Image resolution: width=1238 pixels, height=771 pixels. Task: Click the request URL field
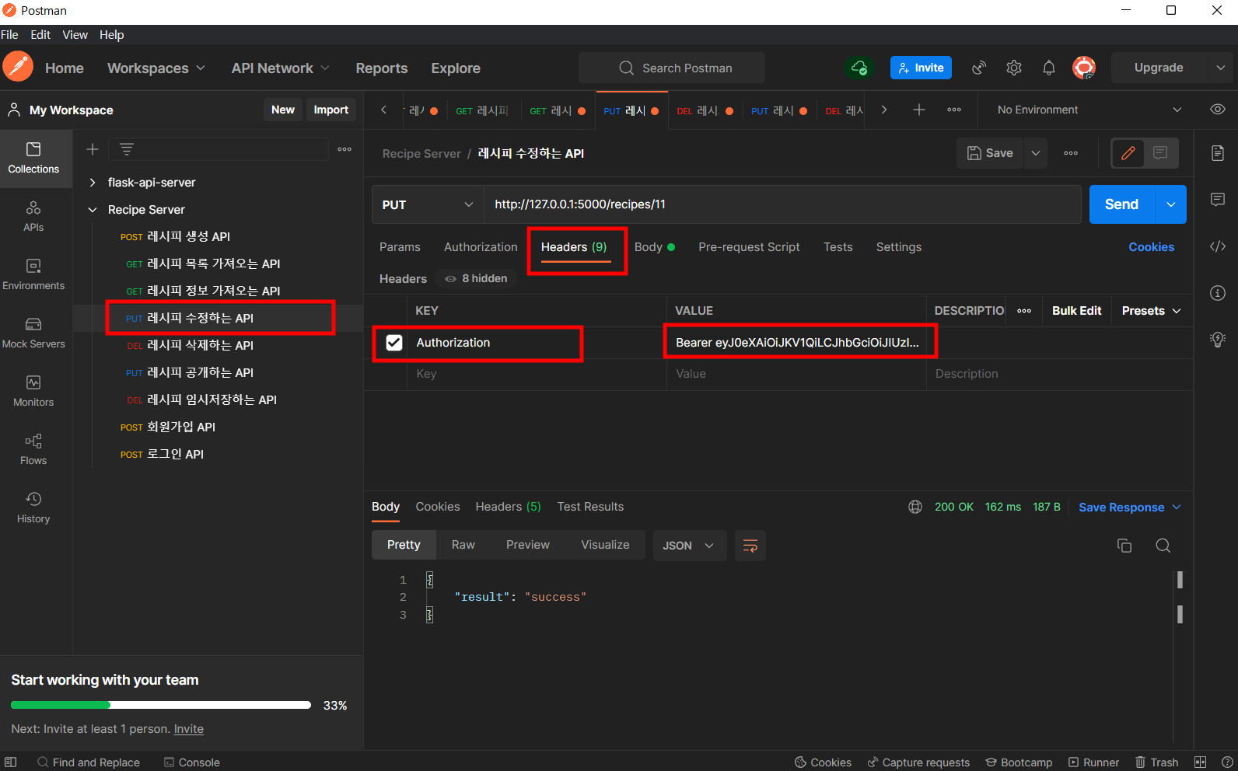(x=782, y=204)
